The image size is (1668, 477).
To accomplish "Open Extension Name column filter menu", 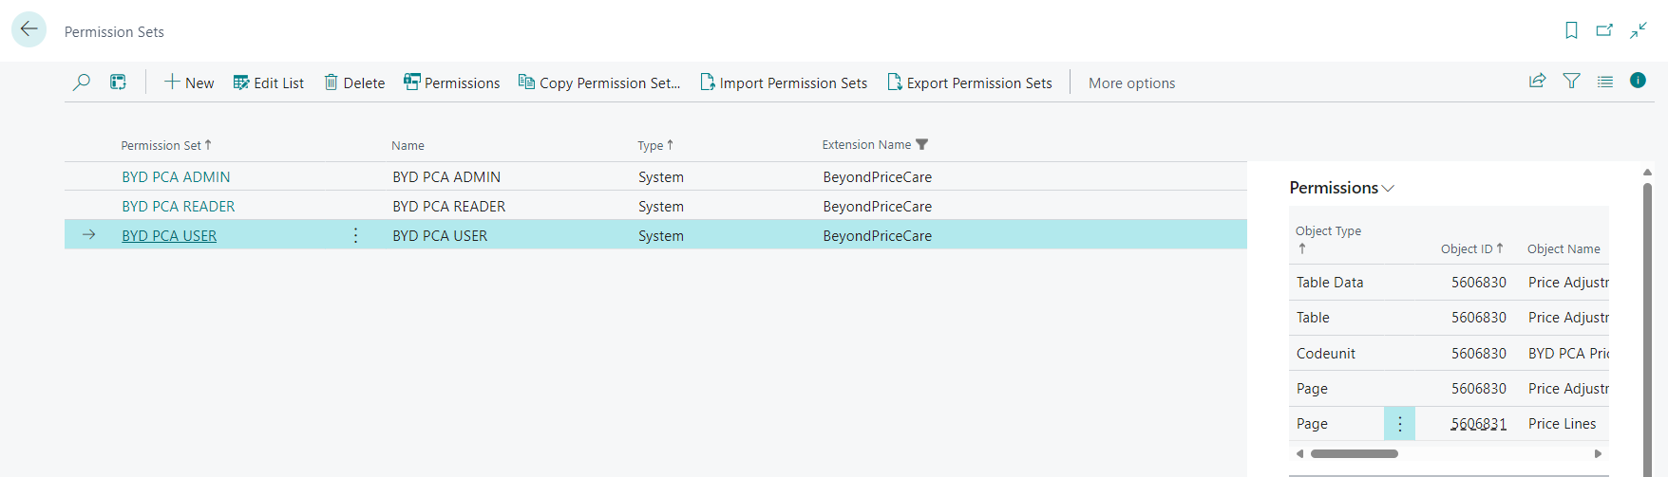I will pyautogui.click(x=921, y=145).
